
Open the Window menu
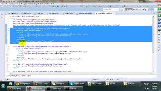click(x=47, y=4)
